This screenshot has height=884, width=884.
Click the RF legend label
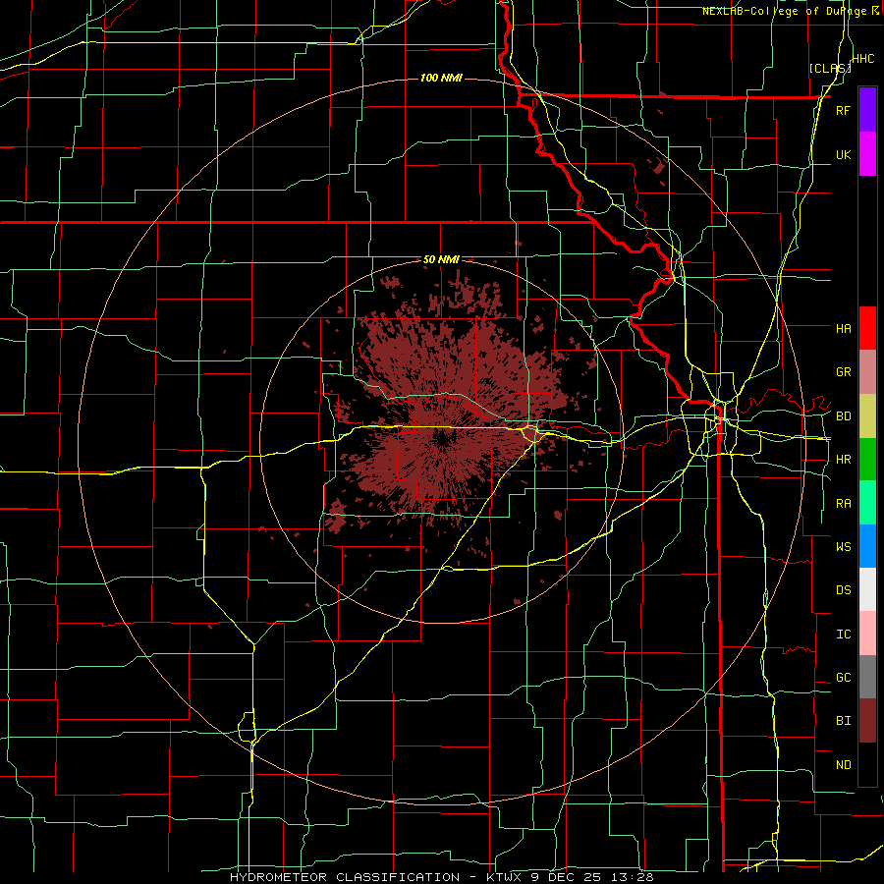coord(843,110)
